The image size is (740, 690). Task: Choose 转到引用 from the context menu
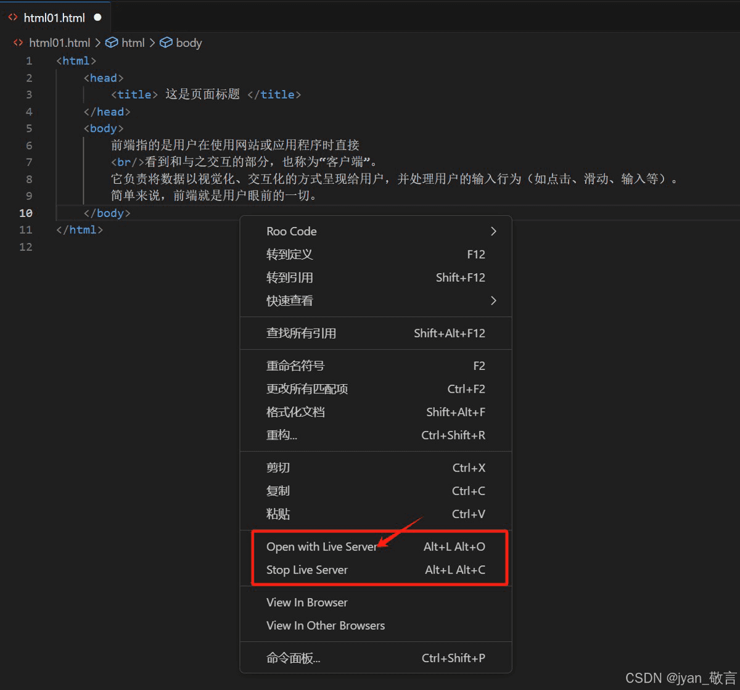click(290, 277)
